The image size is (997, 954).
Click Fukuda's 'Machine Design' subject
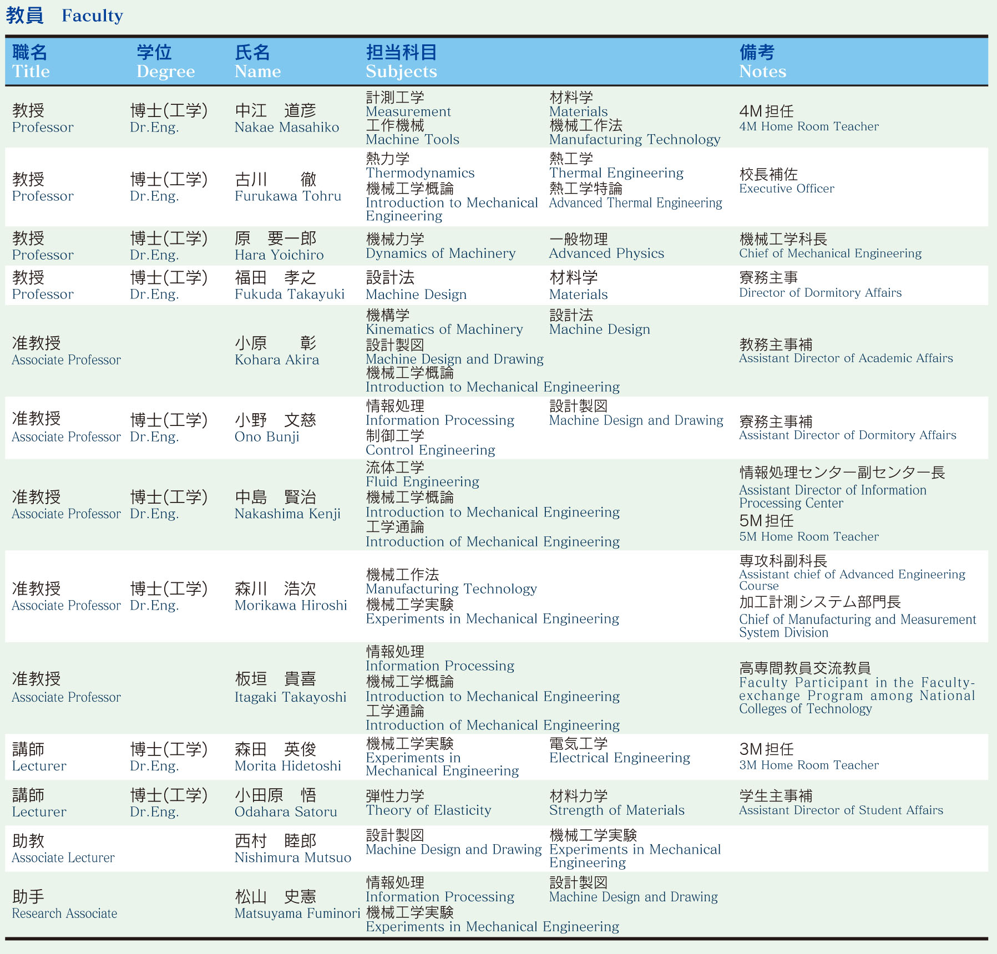(x=416, y=295)
